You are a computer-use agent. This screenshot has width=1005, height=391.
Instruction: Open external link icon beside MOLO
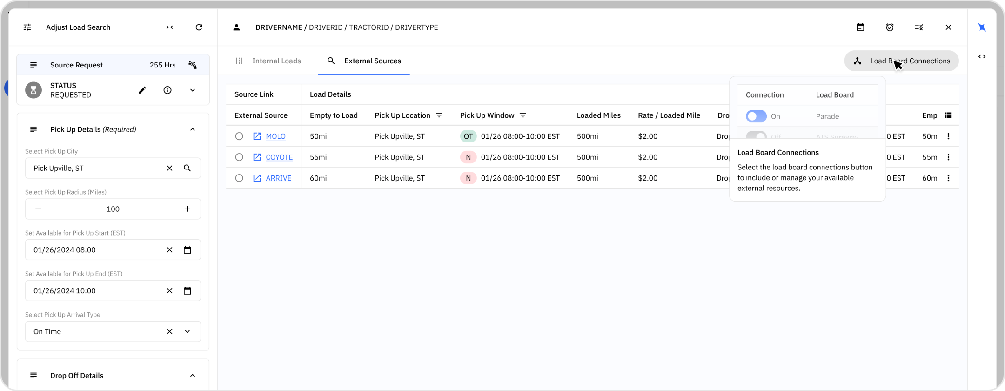257,136
